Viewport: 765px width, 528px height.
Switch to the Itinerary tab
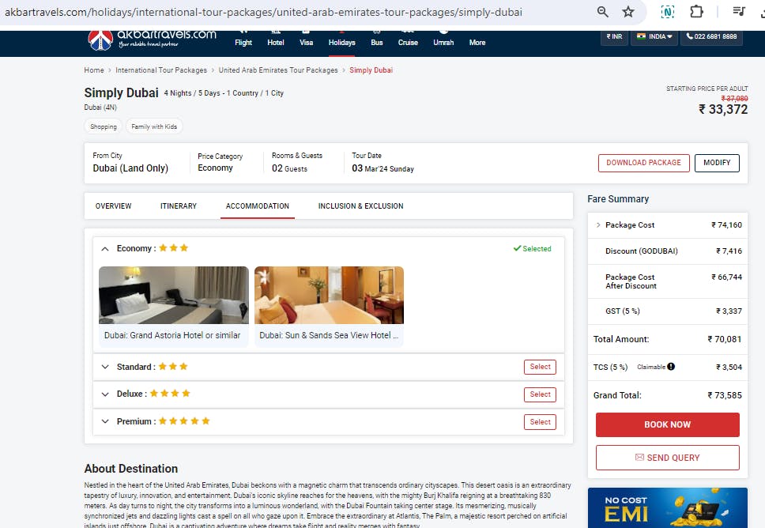[179, 206]
